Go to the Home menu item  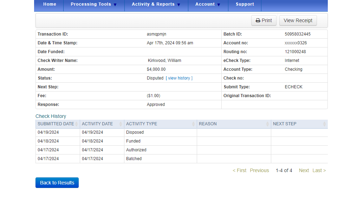click(50, 4)
